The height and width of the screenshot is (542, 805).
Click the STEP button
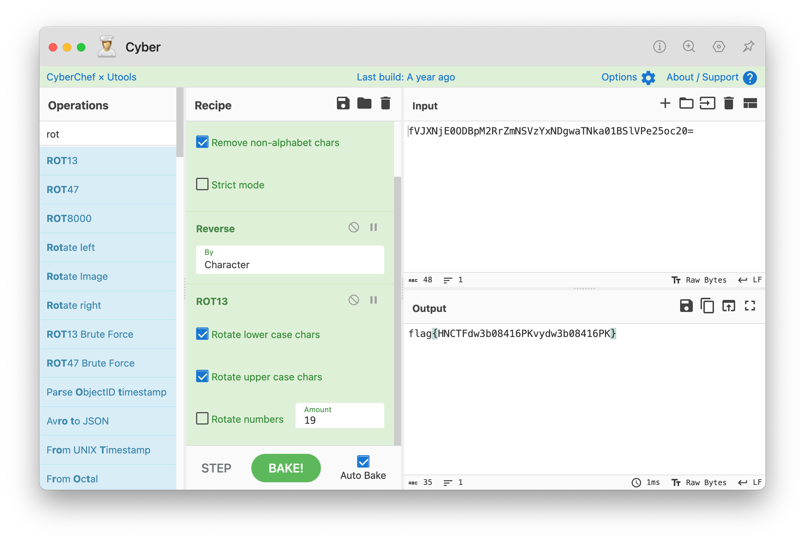click(x=216, y=468)
